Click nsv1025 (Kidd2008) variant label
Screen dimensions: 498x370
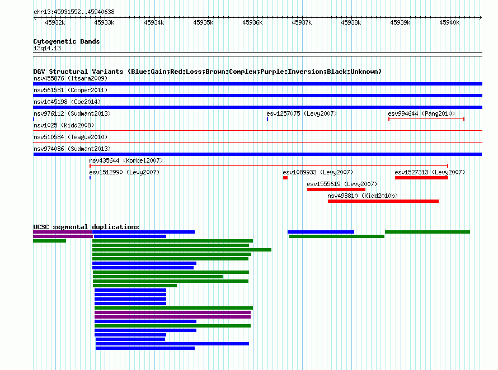tap(64, 125)
